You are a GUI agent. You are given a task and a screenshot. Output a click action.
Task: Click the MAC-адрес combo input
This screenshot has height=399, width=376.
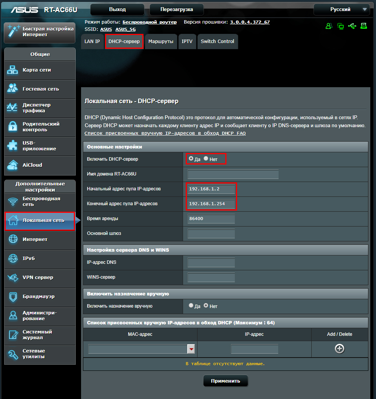(138, 349)
